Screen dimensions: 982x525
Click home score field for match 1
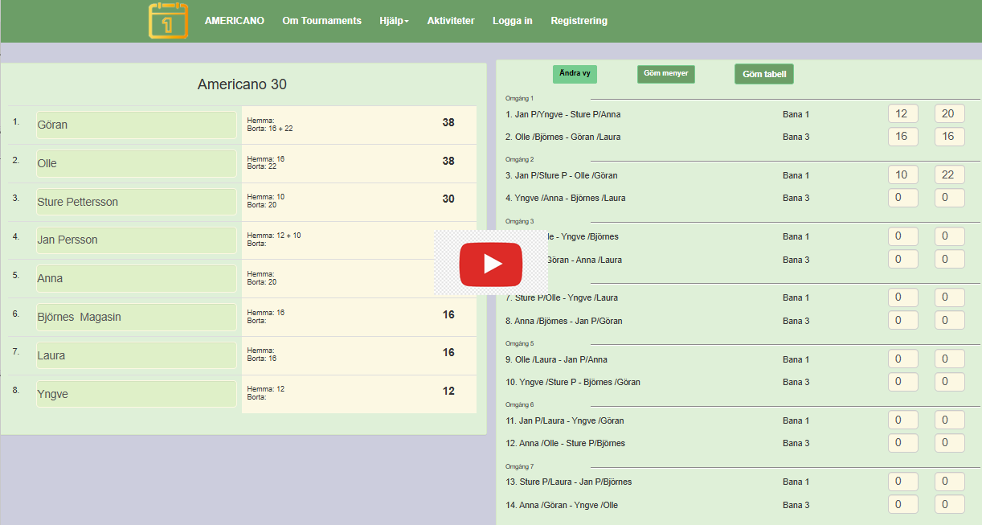(902, 114)
